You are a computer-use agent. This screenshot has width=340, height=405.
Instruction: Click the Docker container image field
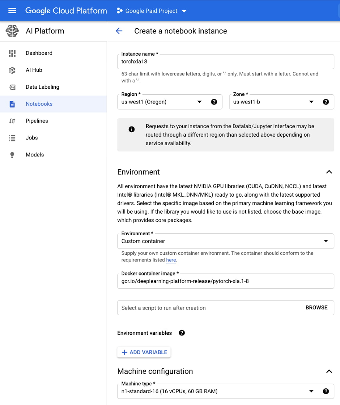tap(225, 281)
